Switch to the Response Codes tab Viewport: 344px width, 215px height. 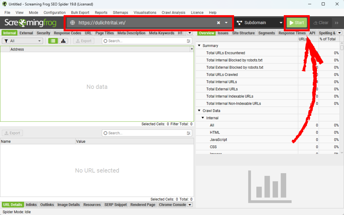pyautogui.click(x=67, y=33)
